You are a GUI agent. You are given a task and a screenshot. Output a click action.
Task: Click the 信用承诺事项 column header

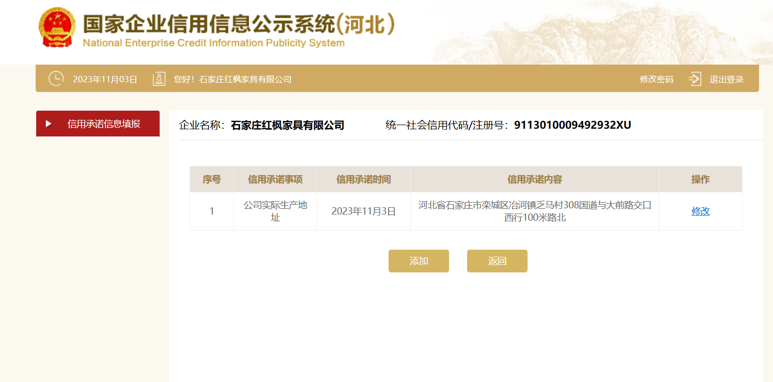click(x=275, y=179)
